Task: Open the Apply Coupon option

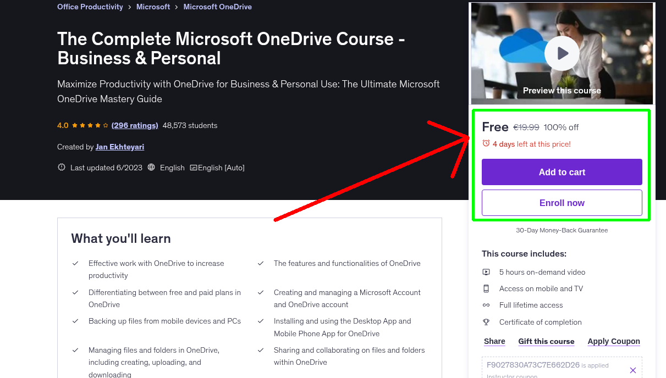Action: (614, 341)
